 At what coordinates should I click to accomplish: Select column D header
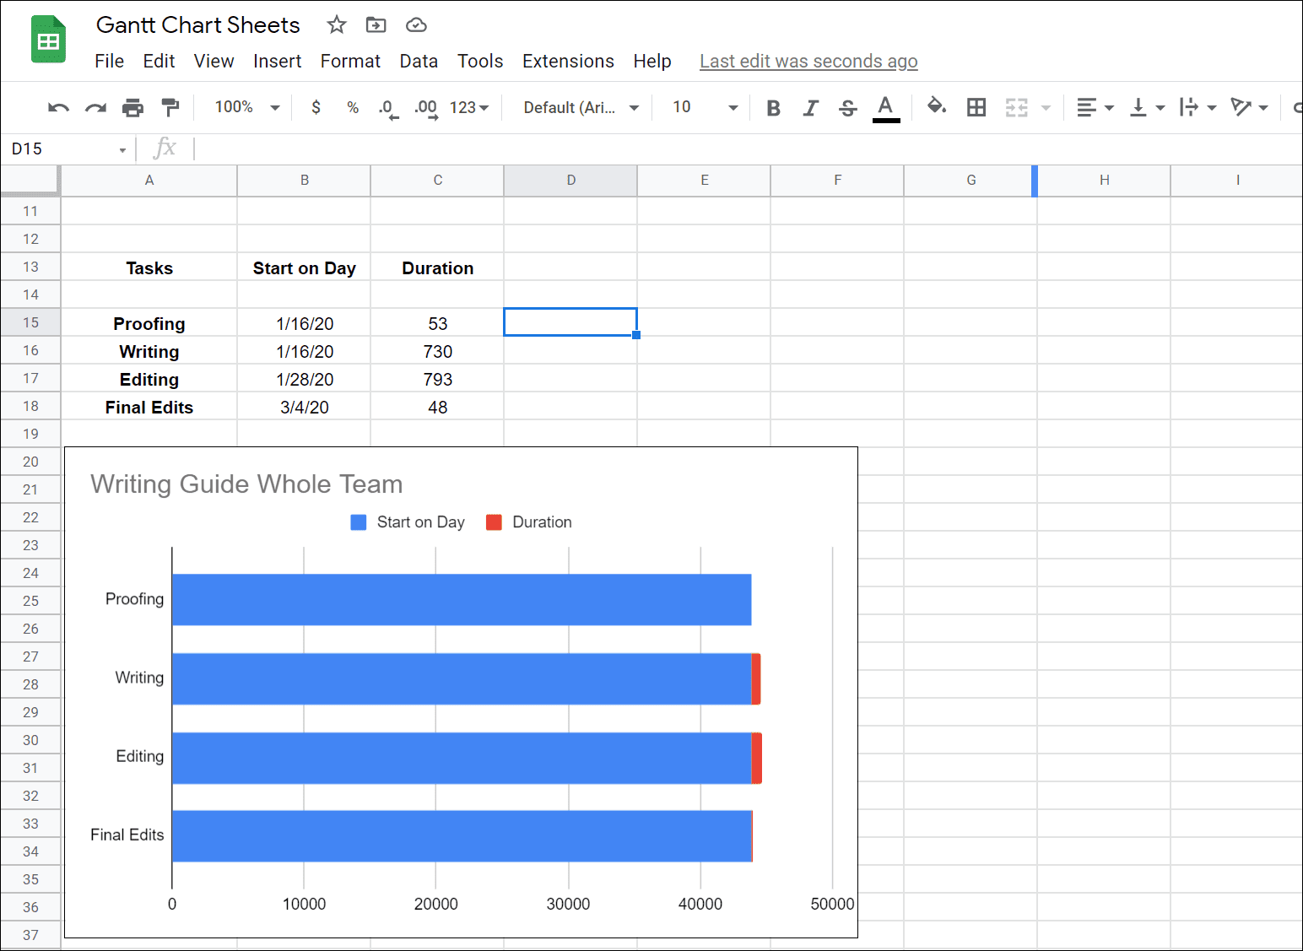click(x=570, y=180)
